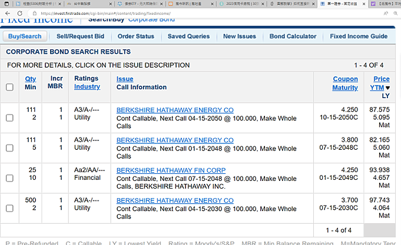Switch to the New Issues tab
Screen dimensions: 401x245
click(240, 36)
